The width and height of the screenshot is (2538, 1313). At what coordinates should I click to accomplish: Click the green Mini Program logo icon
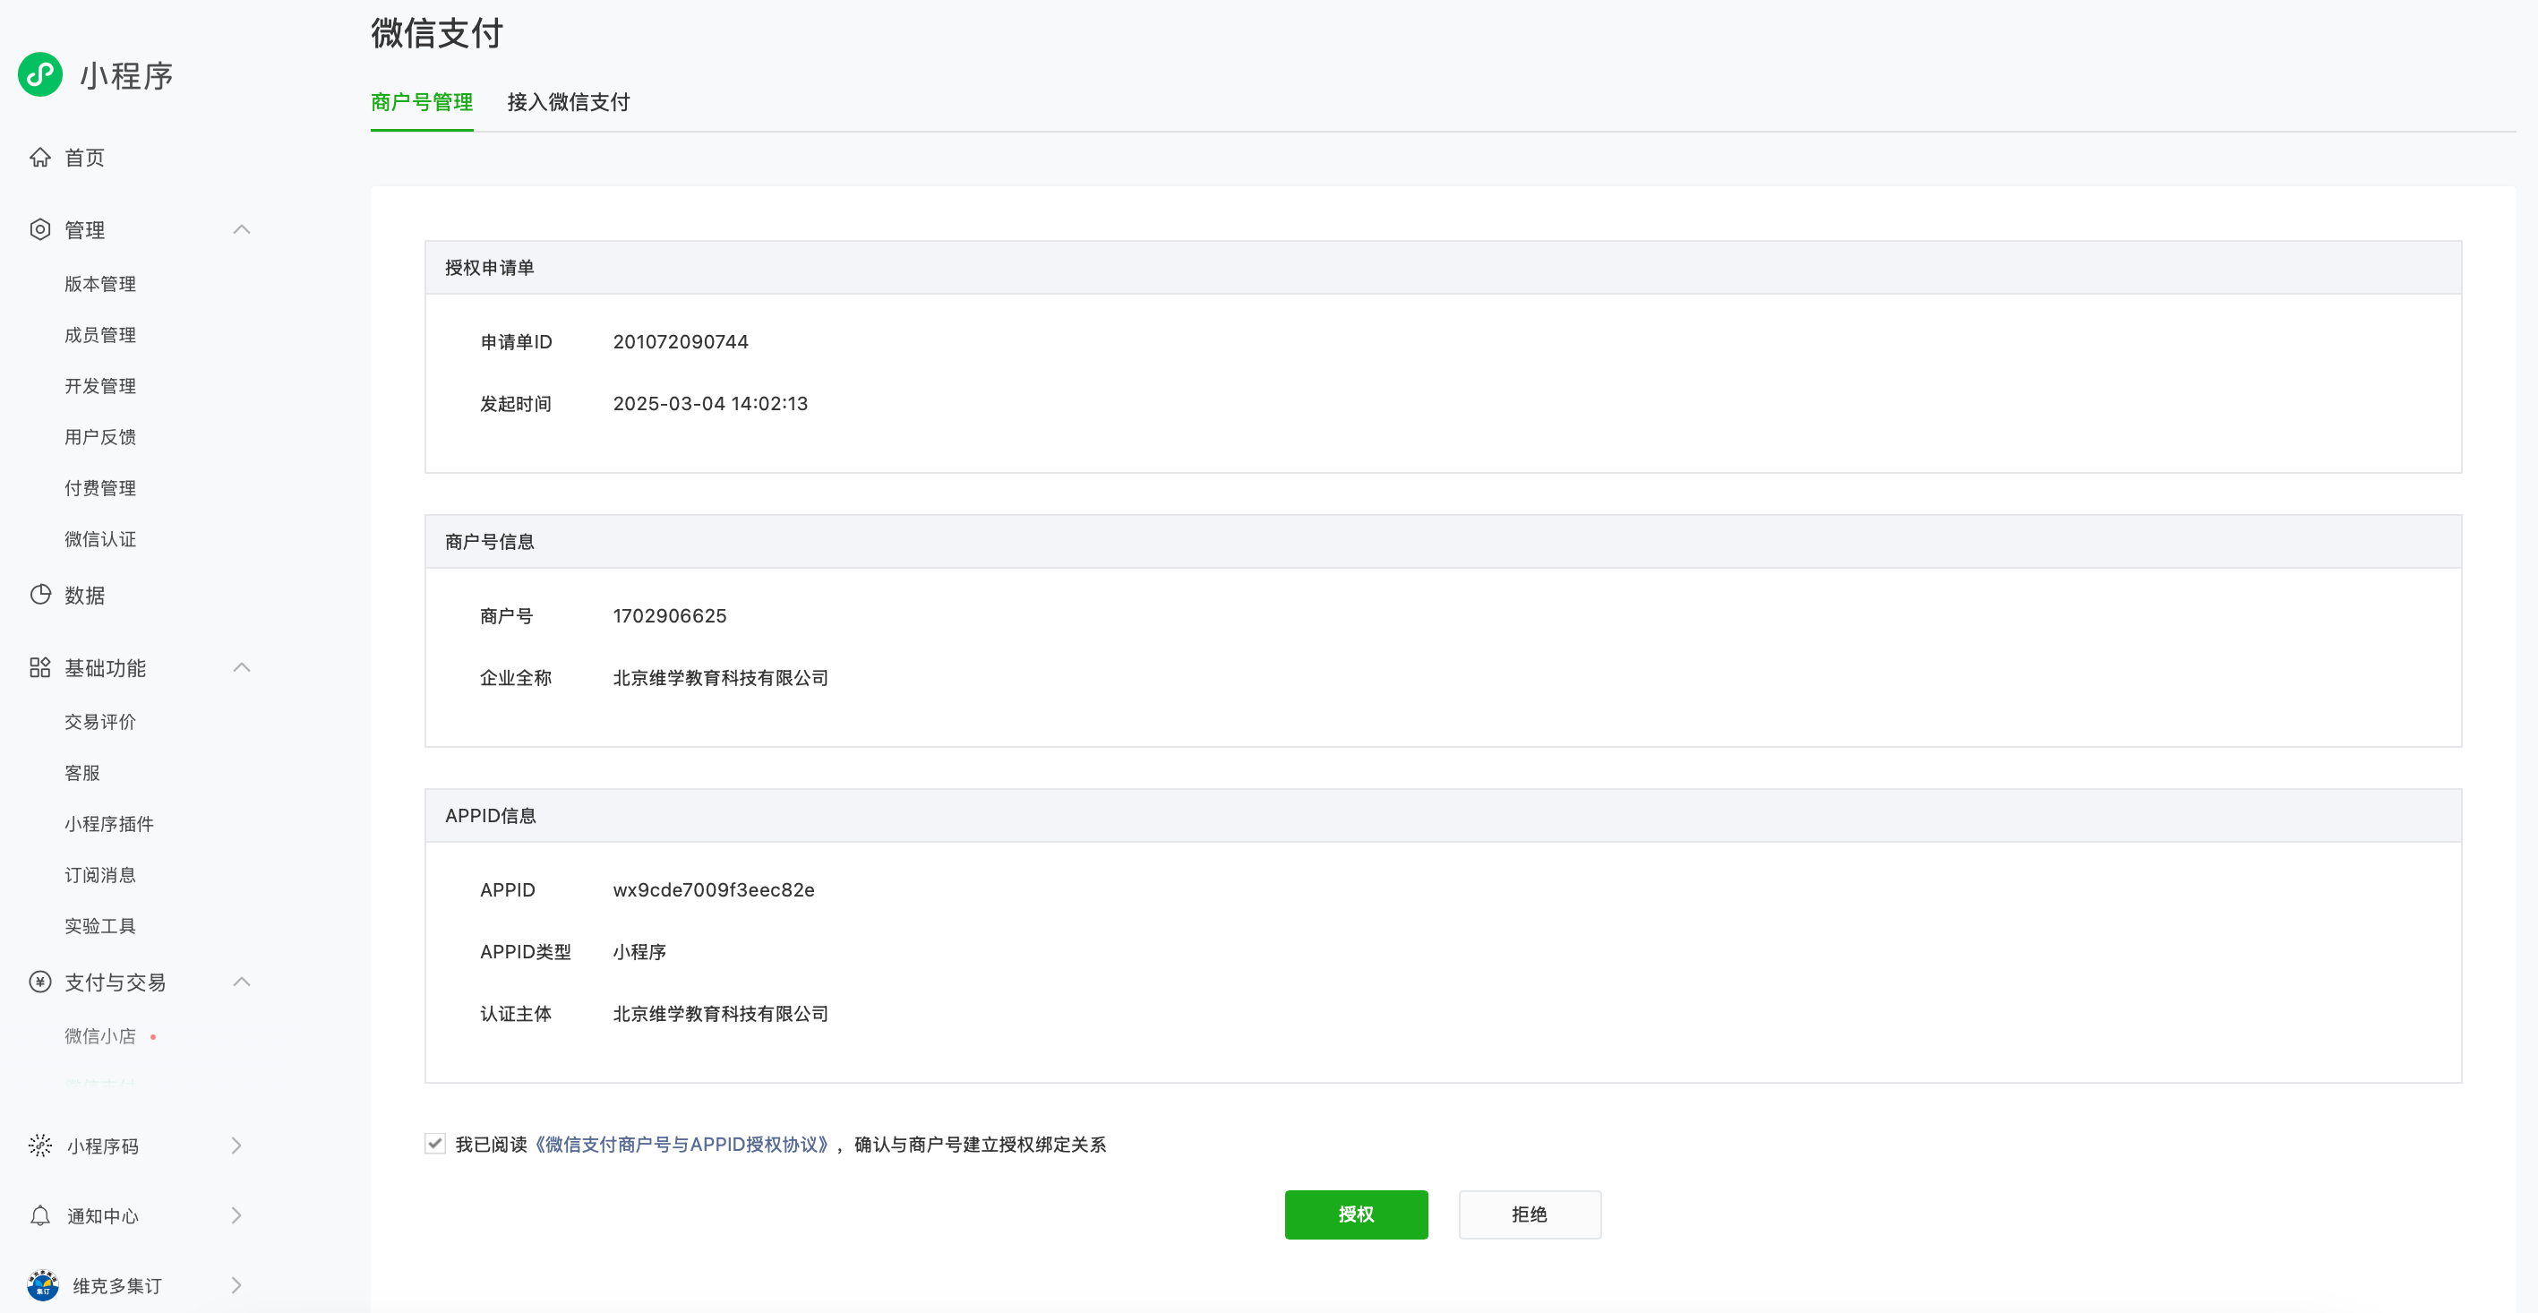pos(40,75)
